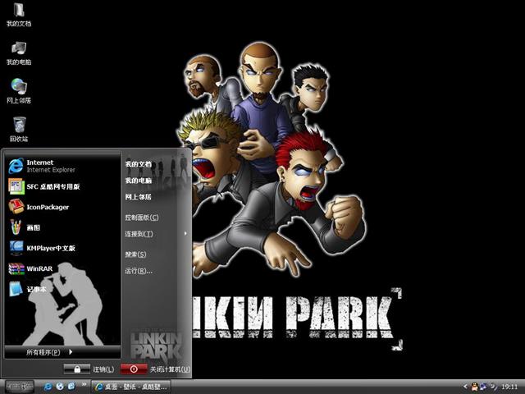
Task: Expand quick launch overflow chevron
Action: (x=84, y=384)
